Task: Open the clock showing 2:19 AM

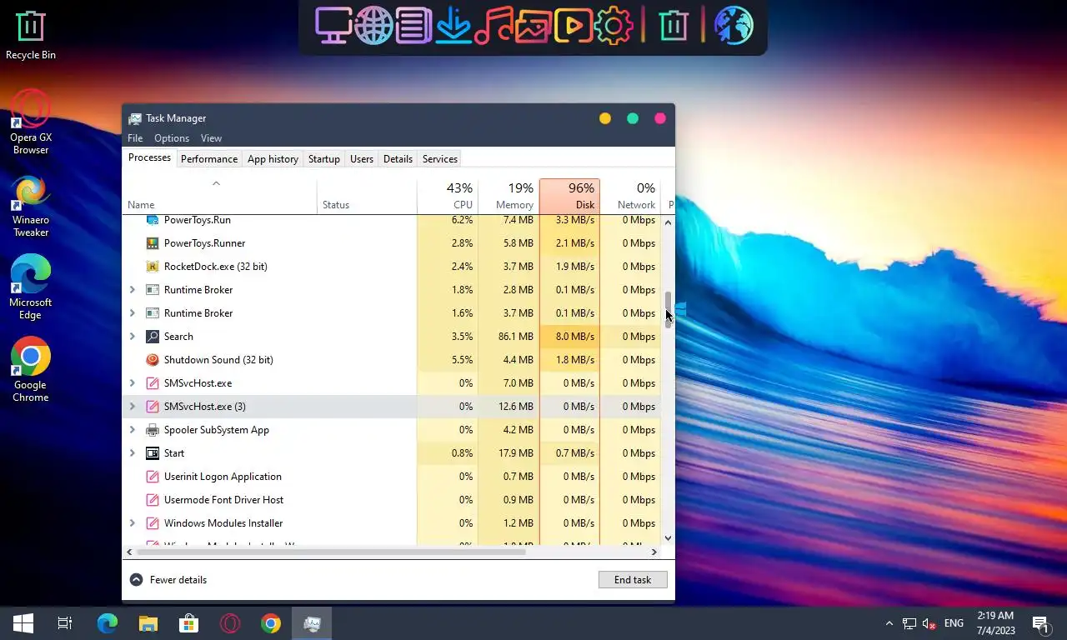Action: tap(995, 623)
